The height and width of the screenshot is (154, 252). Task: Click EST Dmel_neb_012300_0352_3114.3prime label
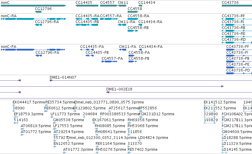pyautogui.click(x=102, y=138)
